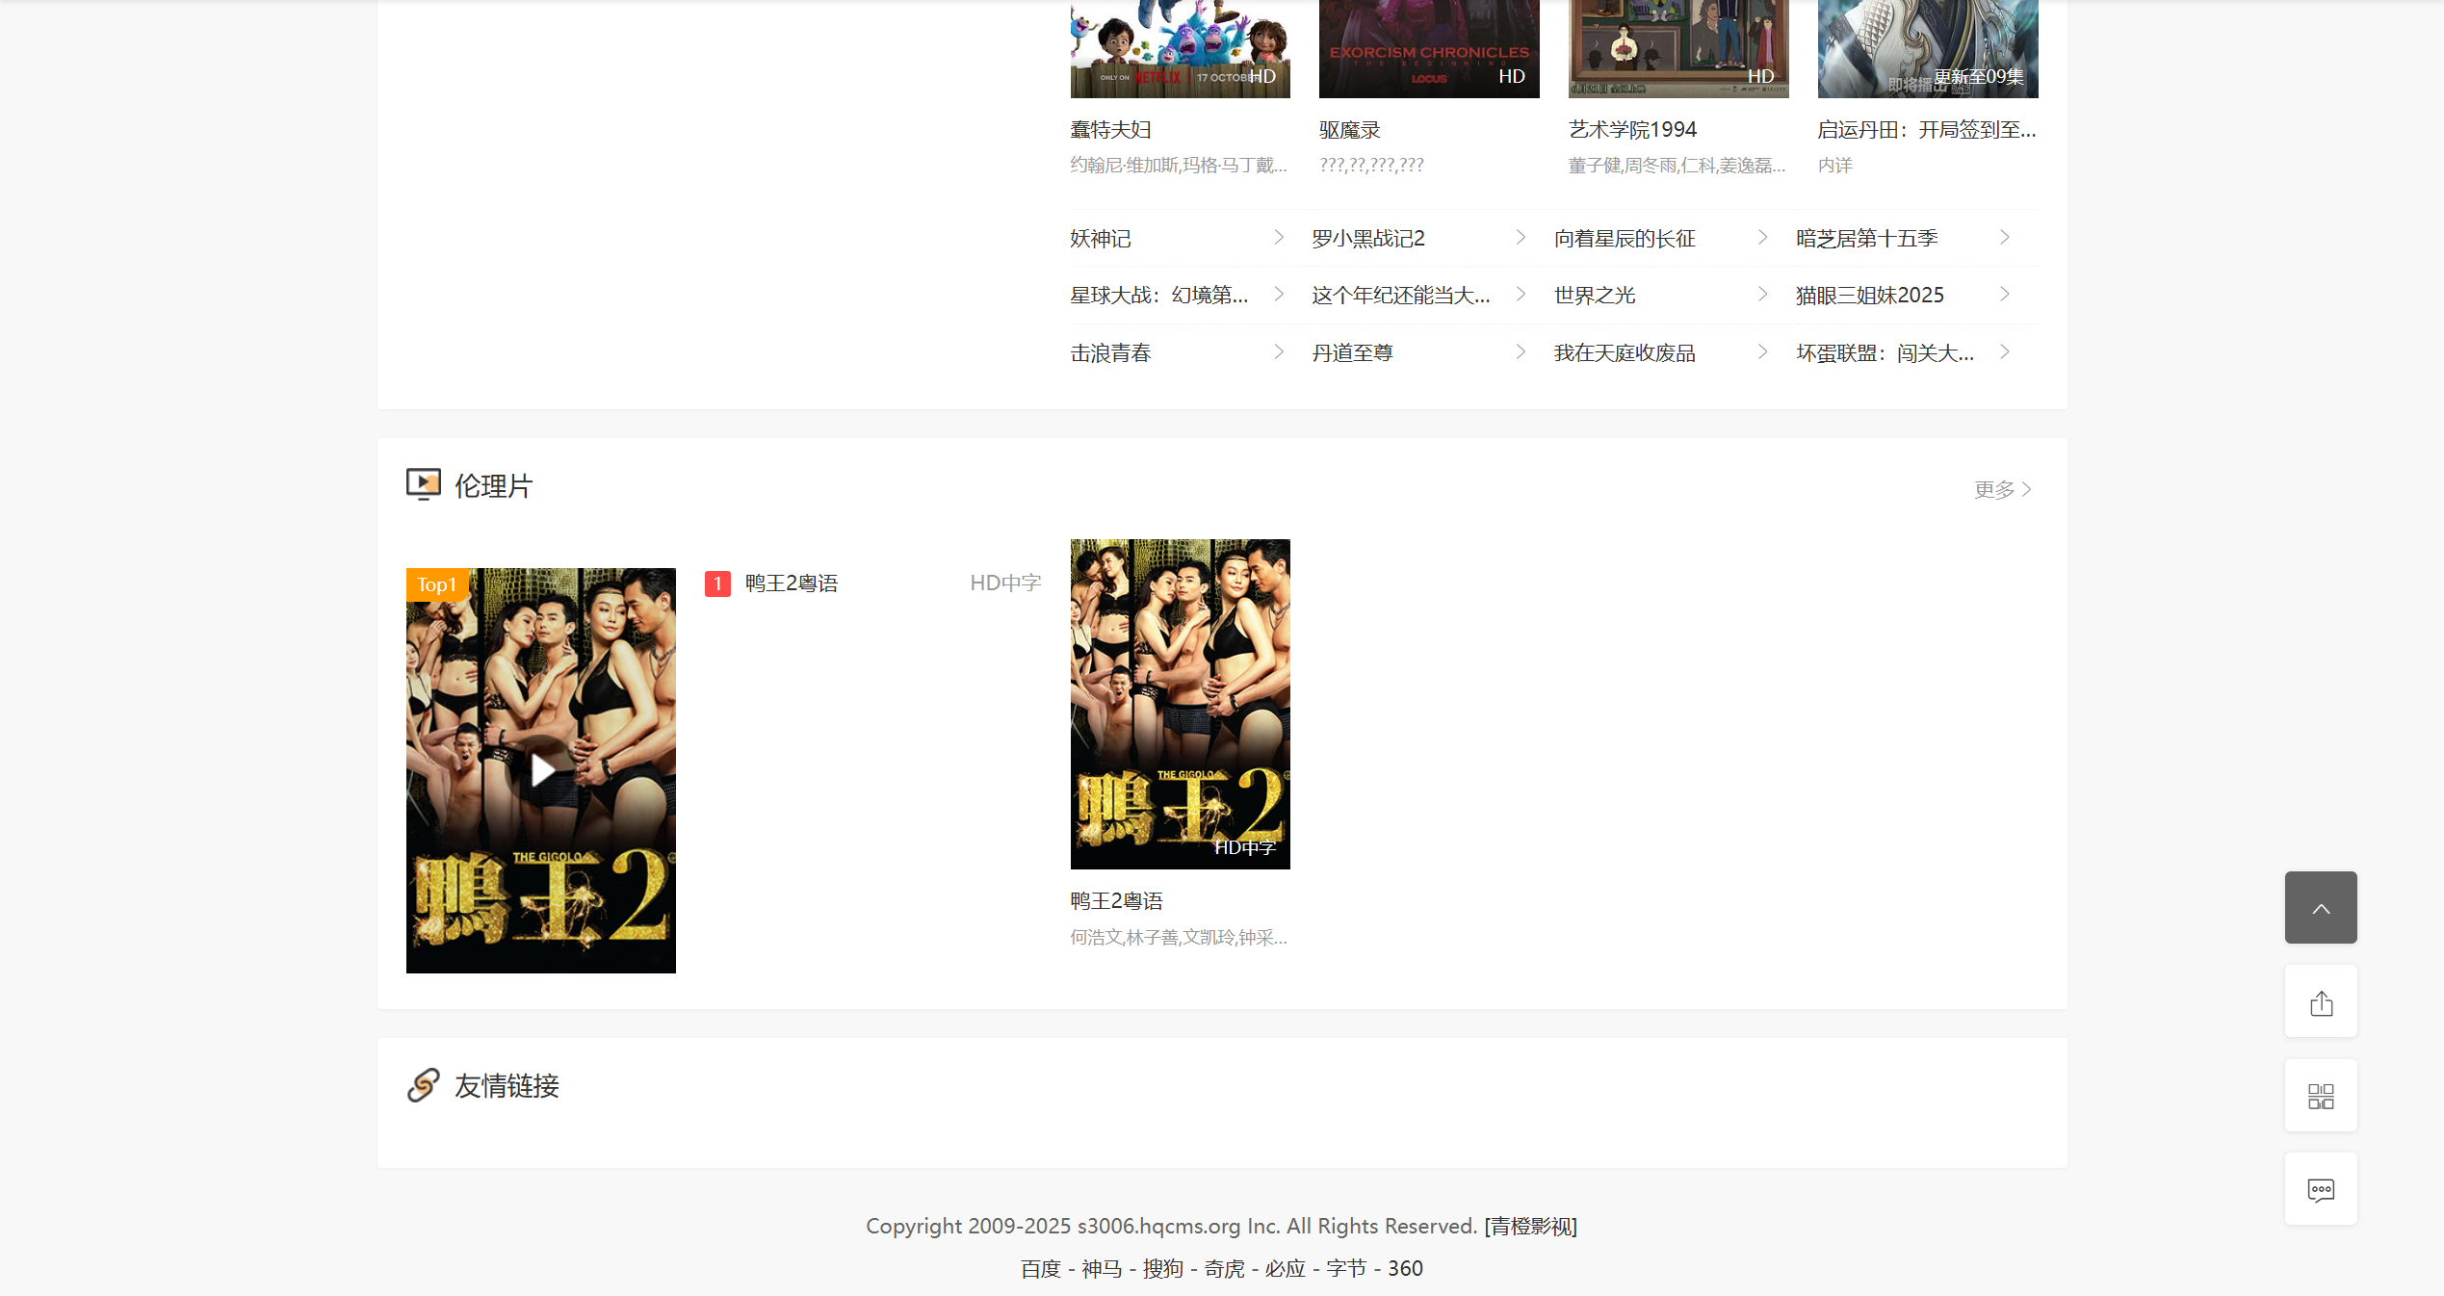Screen dimensions: 2444x1296
Task: Open the chat message icon button
Action: [x=2321, y=1189]
